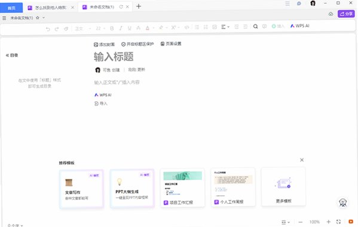Viewport: 358px width, 227px height.
Task: Click the user avatar in title bar
Action: pos(313,3)
